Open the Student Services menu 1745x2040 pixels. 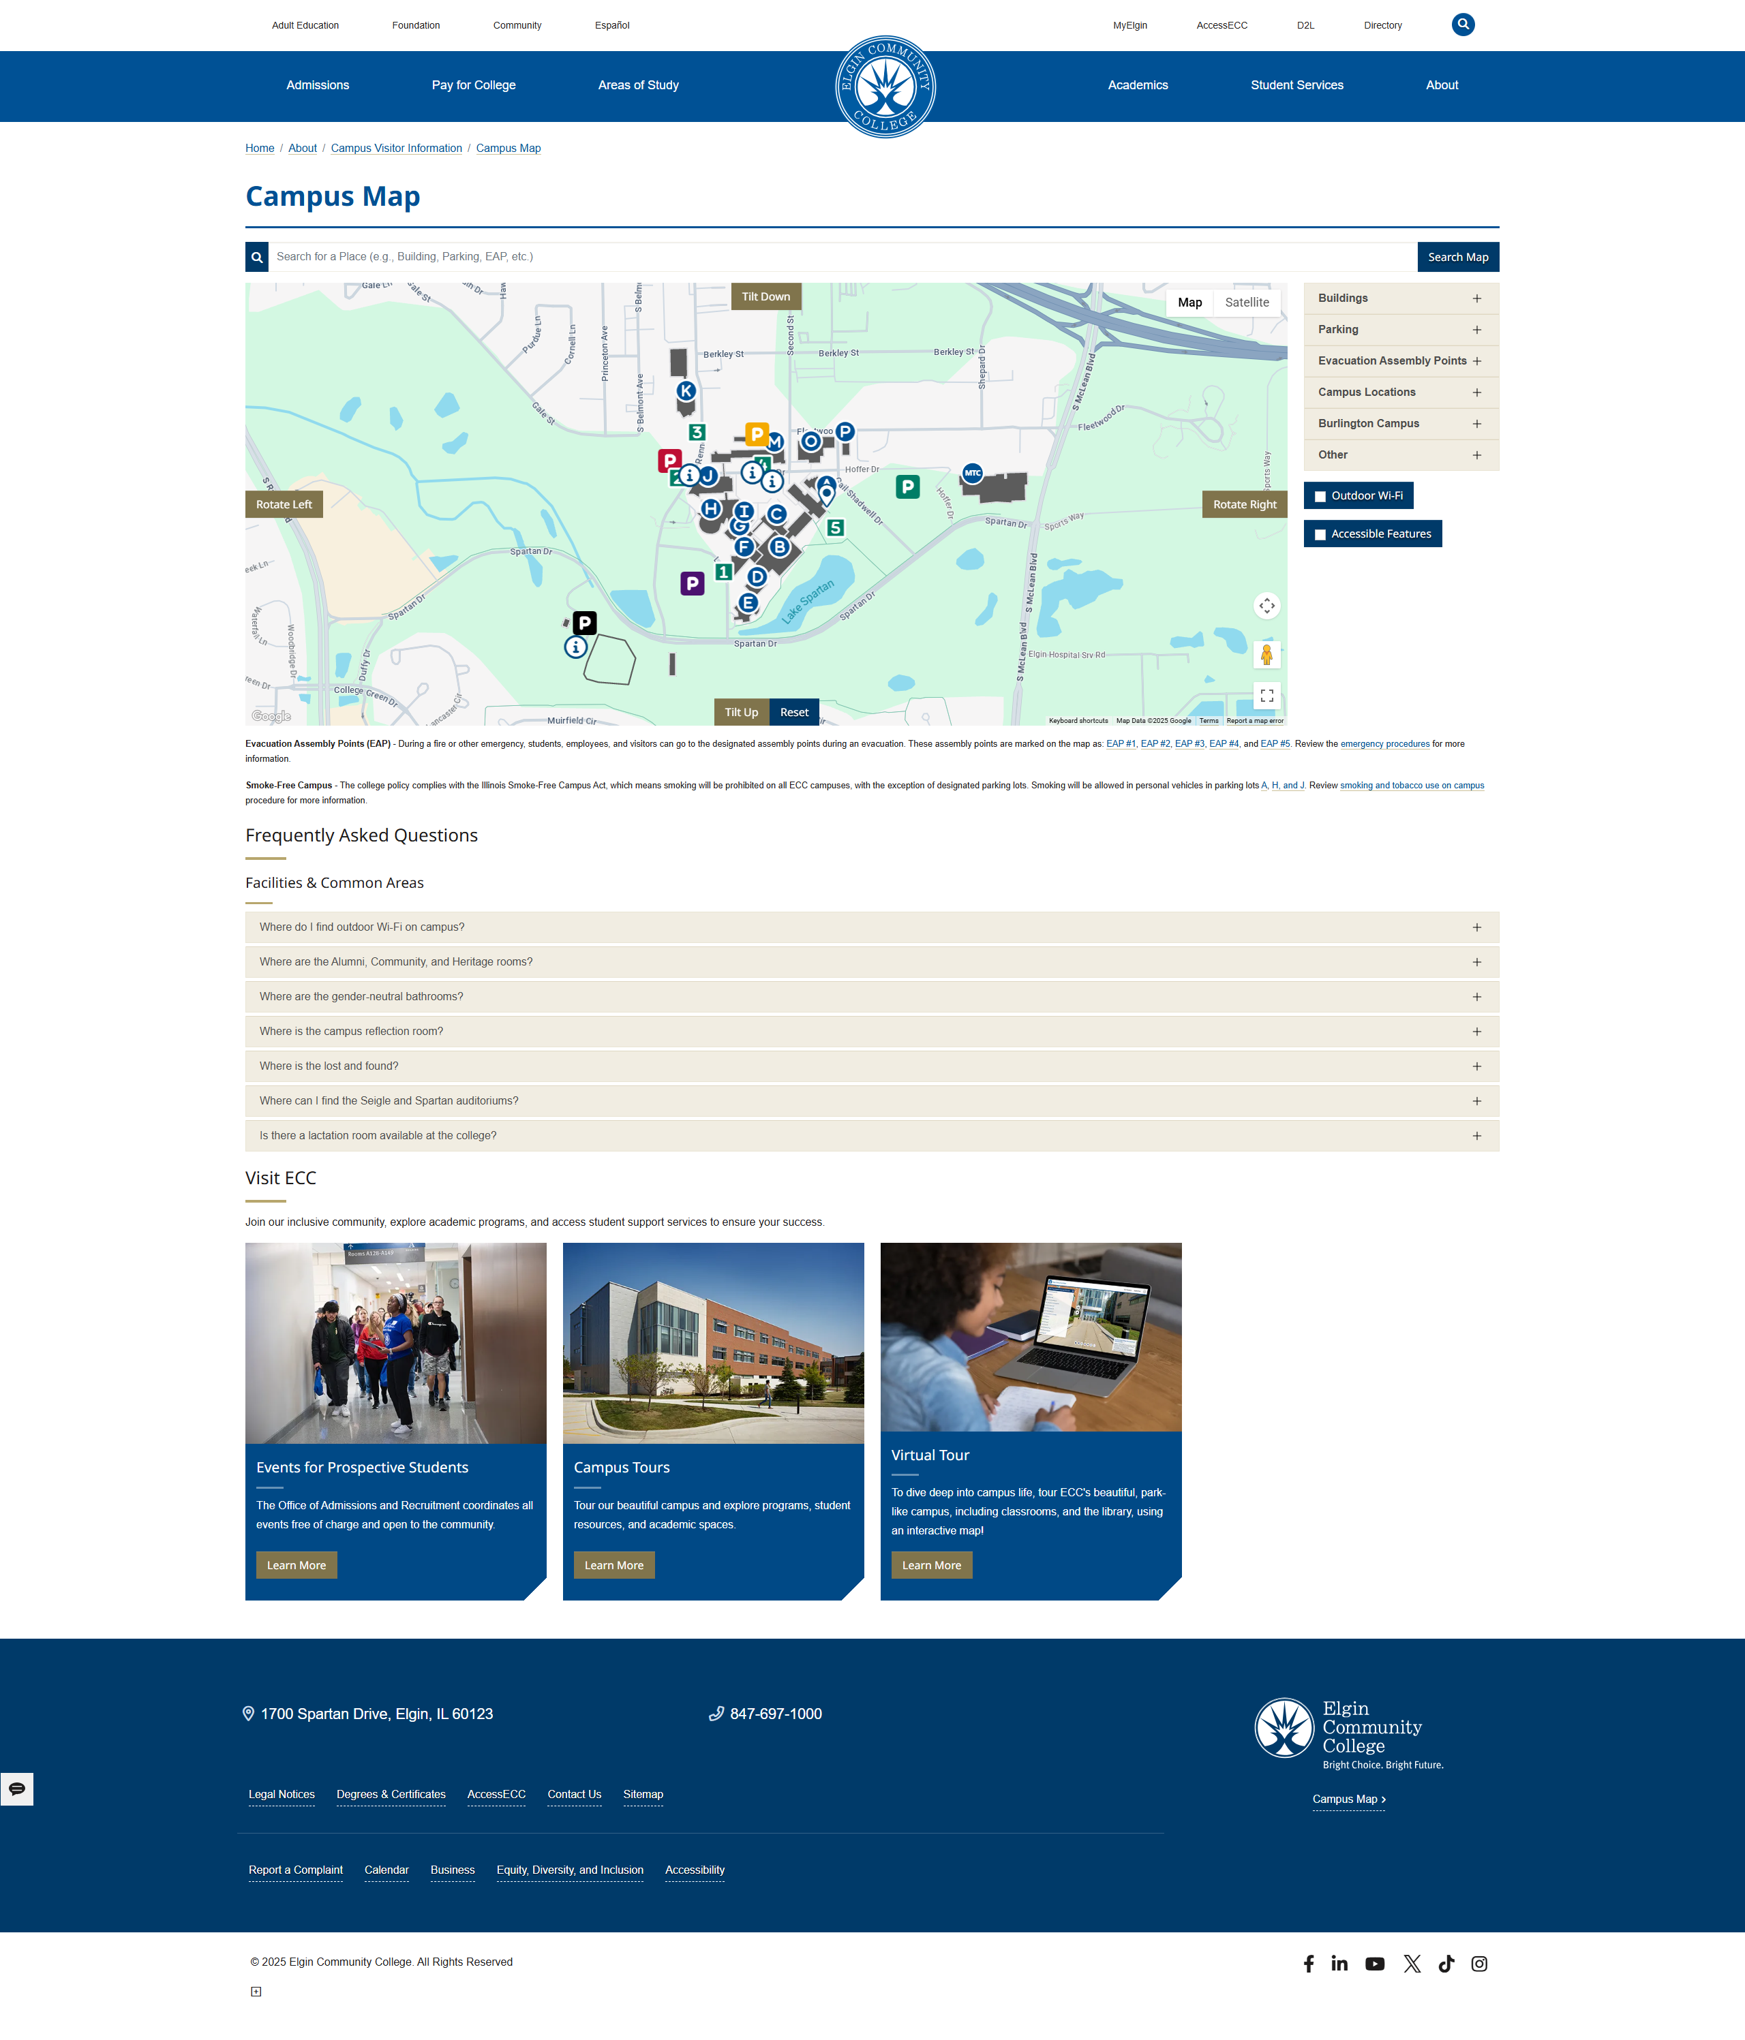(x=1296, y=86)
